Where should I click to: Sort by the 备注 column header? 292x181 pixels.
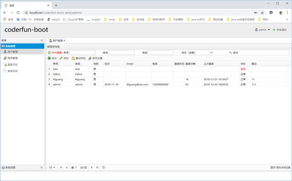pyautogui.click(x=254, y=64)
